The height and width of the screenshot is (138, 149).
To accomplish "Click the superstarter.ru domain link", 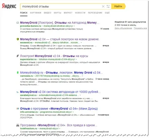I will pos(28,59).
